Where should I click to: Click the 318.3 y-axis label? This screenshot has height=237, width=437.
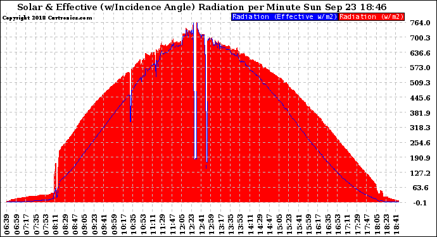[x=420, y=128]
